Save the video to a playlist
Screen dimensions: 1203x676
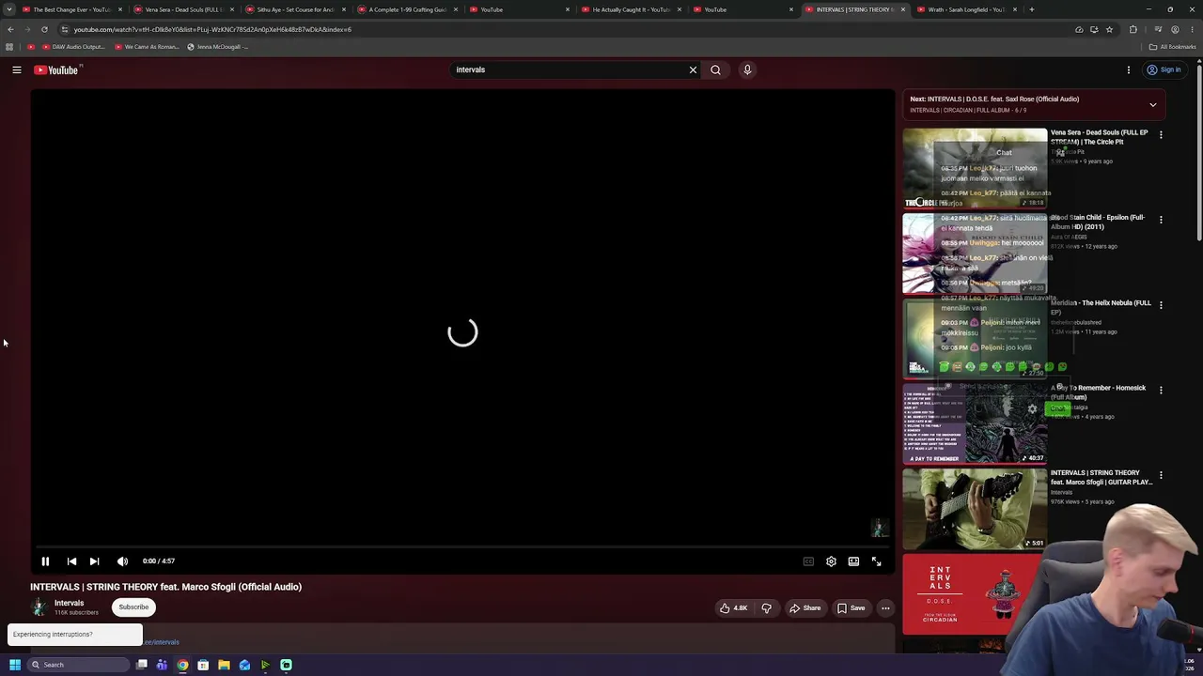point(851,608)
